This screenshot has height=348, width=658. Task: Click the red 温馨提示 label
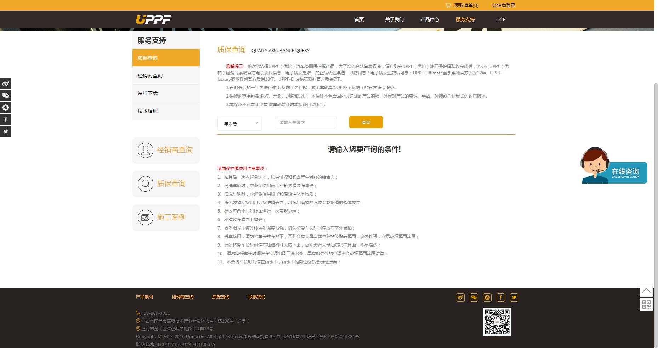tap(234, 66)
